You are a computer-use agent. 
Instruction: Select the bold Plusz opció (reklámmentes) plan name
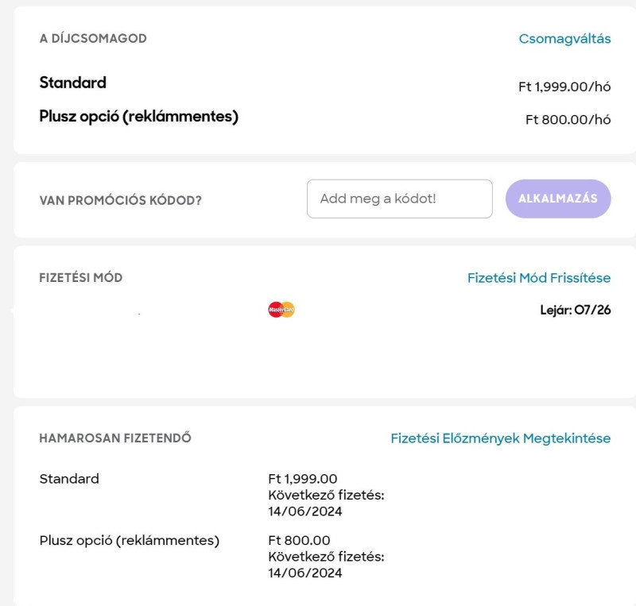138,117
